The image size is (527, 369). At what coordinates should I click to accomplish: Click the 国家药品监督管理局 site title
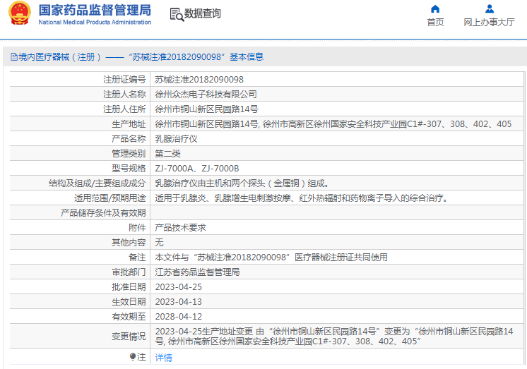point(95,10)
